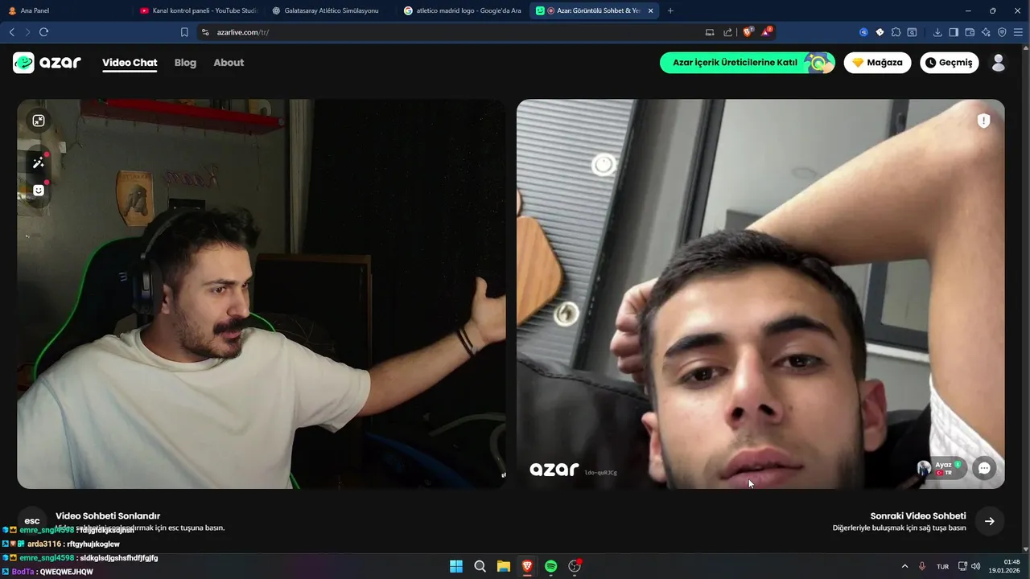Click the partner's Ayaz profile badge

point(941,468)
